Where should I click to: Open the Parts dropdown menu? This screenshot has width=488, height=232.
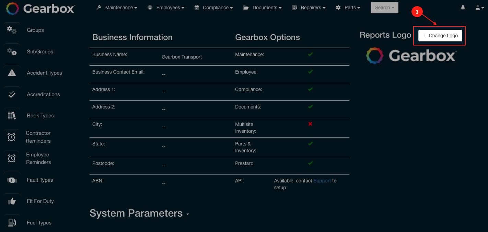coord(348,7)
